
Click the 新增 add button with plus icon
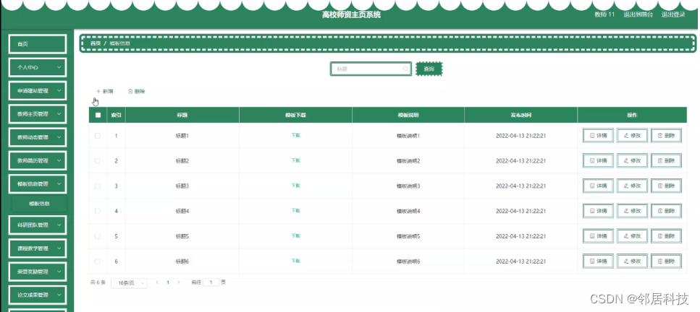[x=105, y=92]
